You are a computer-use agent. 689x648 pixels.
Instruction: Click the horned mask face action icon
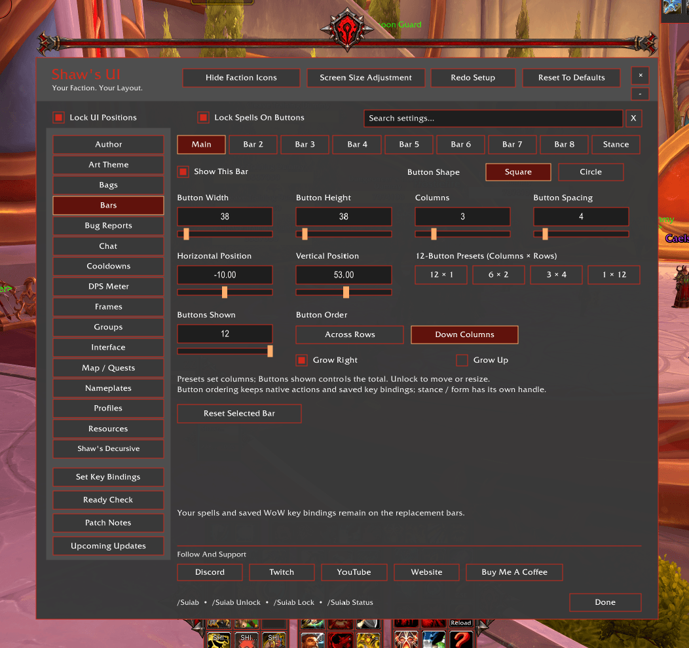(x=406, y=639)
